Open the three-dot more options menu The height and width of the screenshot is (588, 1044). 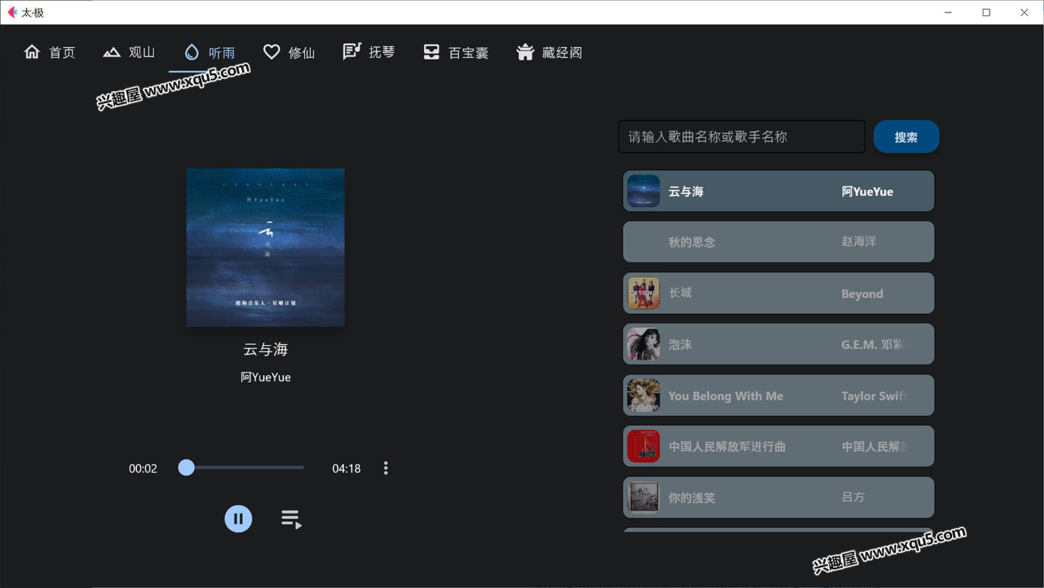[386, 468]
